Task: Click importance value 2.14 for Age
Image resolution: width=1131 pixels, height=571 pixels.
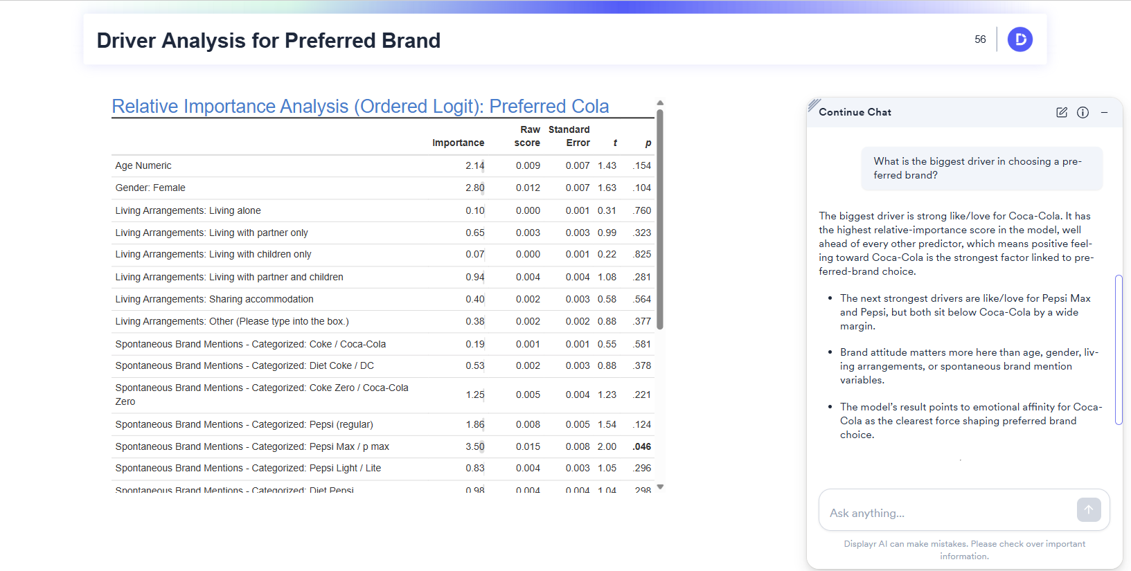Action: pyautogui.click(x=475, y=165)
